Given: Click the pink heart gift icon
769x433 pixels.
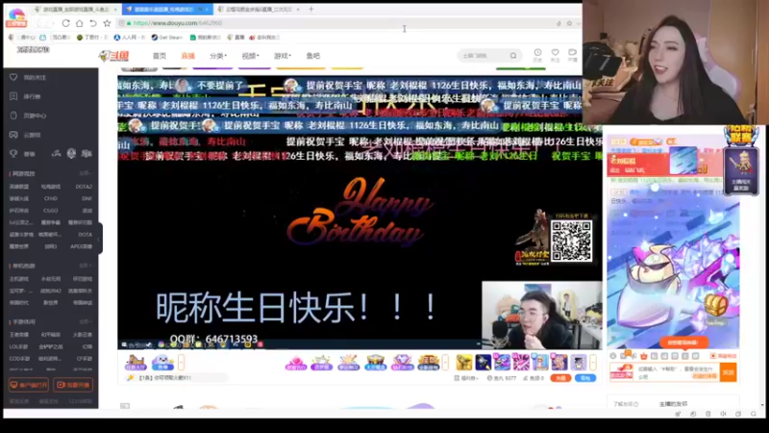Looking at the screenshot, I should pos(296,363).
